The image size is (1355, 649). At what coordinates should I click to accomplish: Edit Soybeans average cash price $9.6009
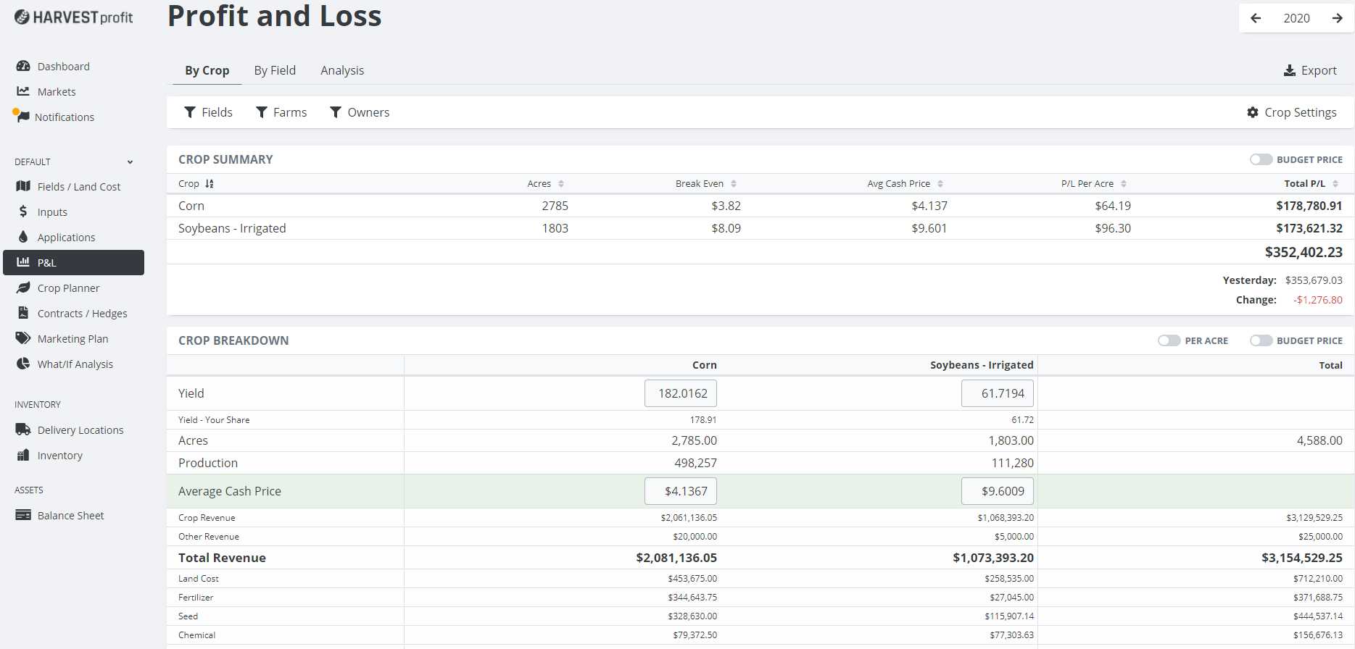click(998, 491)
